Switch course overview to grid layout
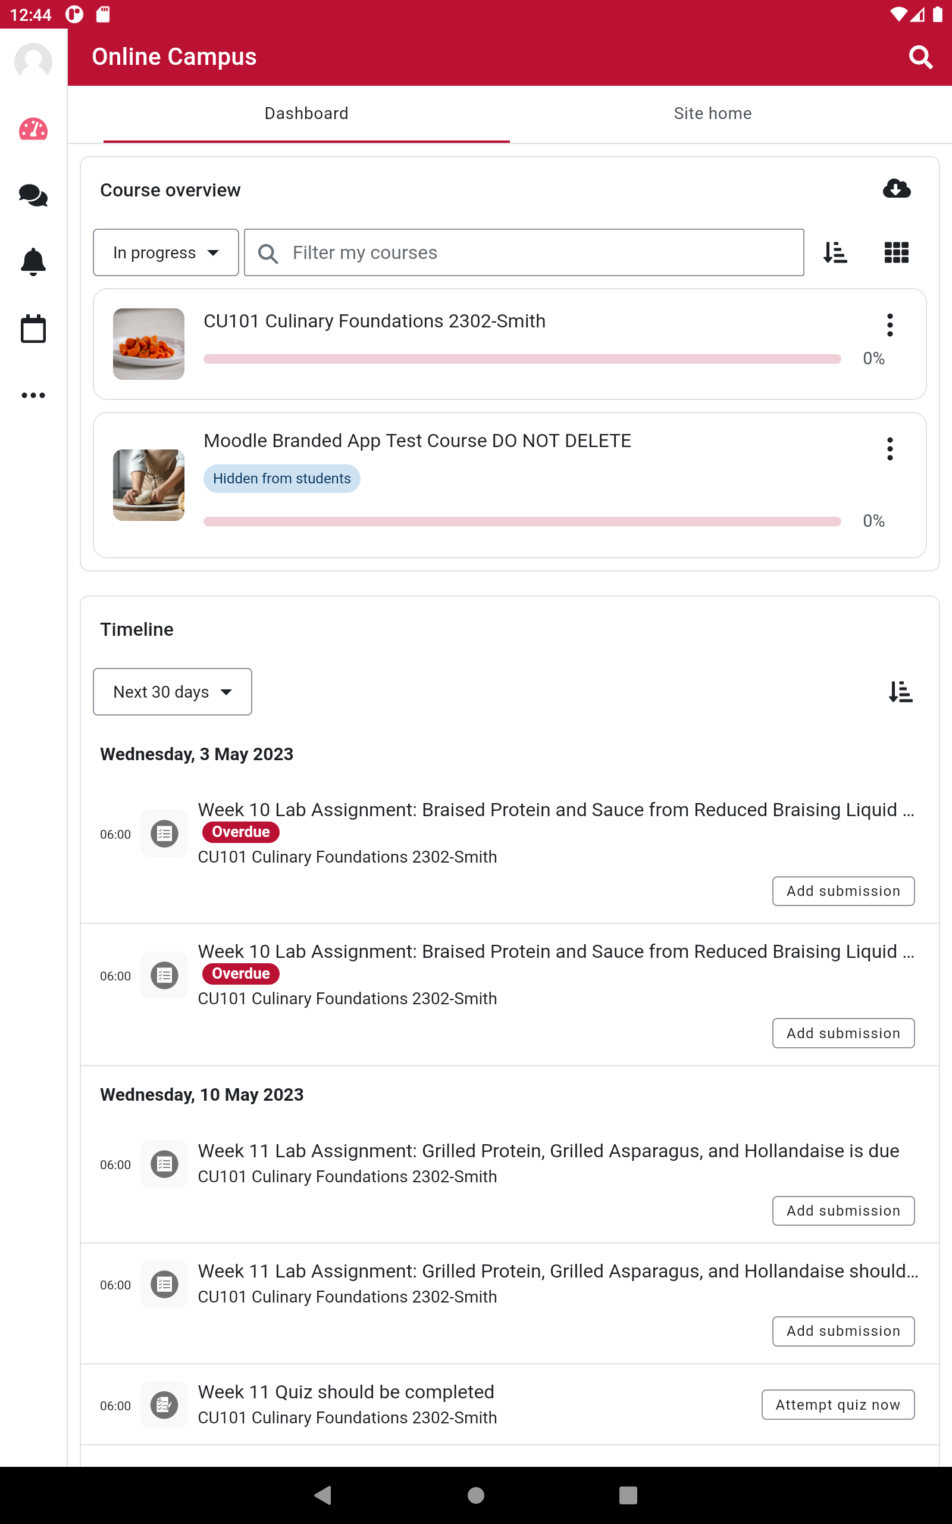Image resolution: width=952 pixels, height=1524 pixels. (x=896, y=252)
